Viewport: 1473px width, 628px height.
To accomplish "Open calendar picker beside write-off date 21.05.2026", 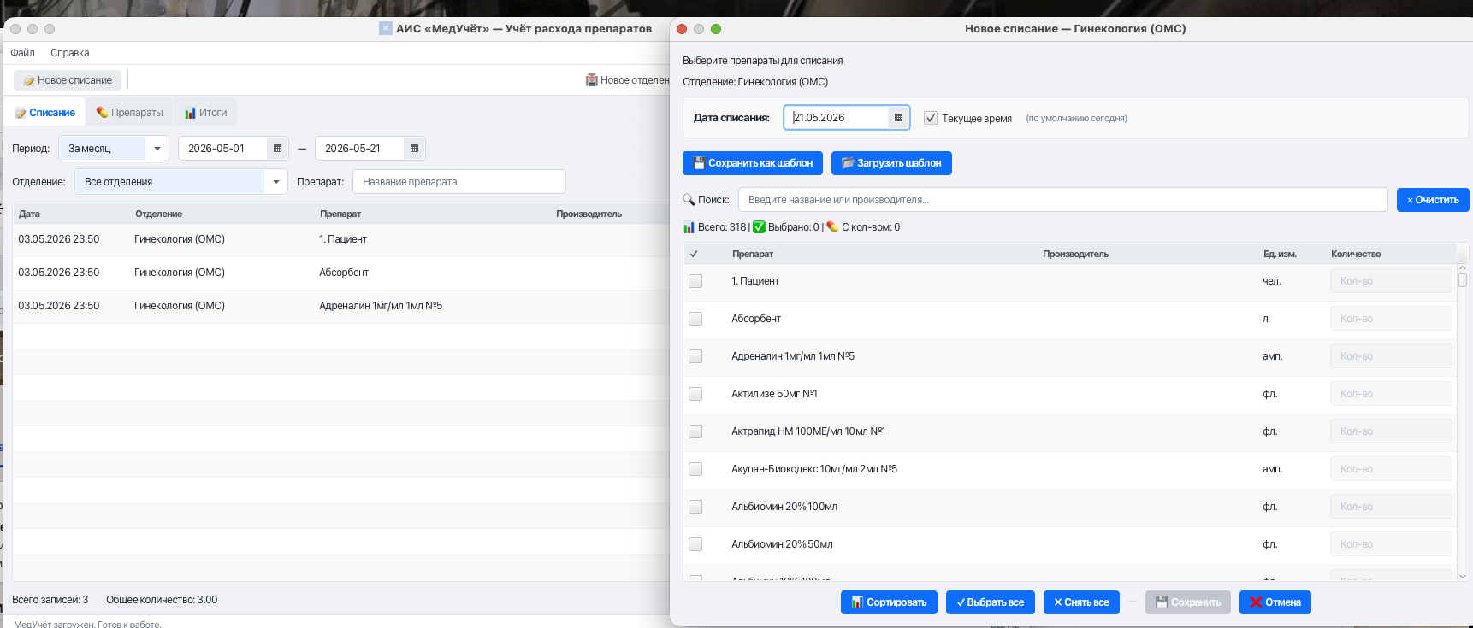I will (898, 118).
